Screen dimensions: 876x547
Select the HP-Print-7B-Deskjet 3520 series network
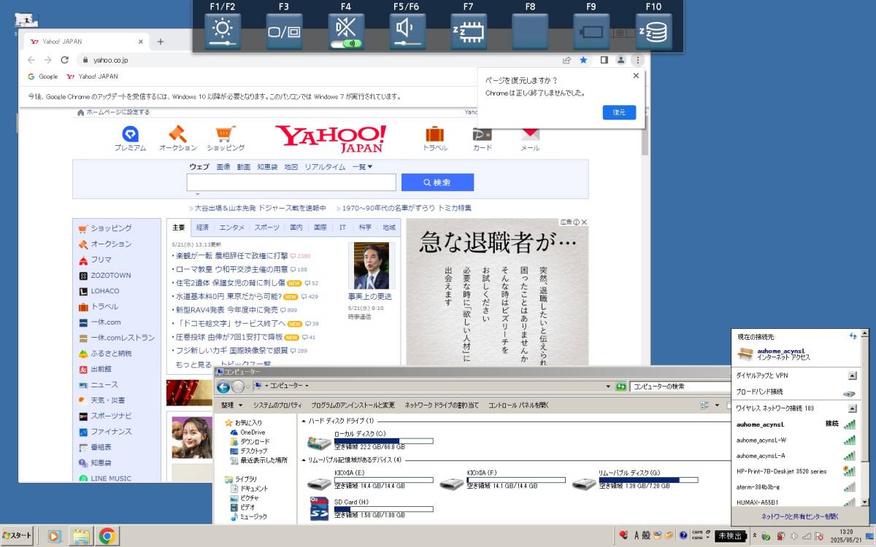pos(796,471)
